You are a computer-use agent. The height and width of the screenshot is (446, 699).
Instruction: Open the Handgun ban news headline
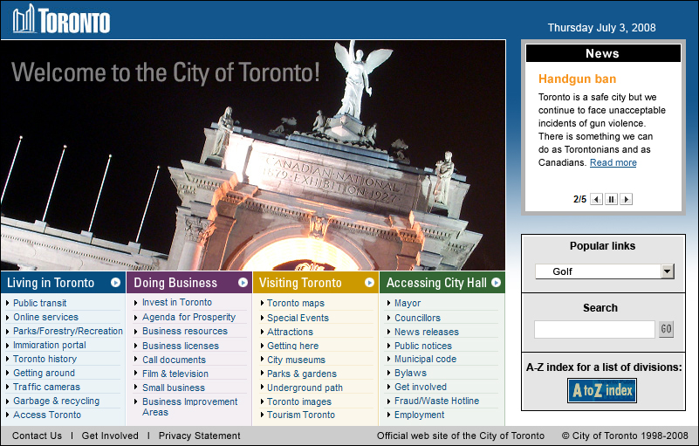click(578, 79)
